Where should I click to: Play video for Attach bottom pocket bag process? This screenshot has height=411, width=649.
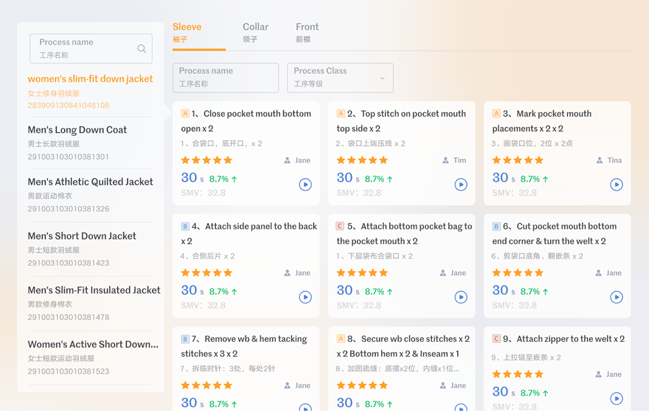click(461, 297)
